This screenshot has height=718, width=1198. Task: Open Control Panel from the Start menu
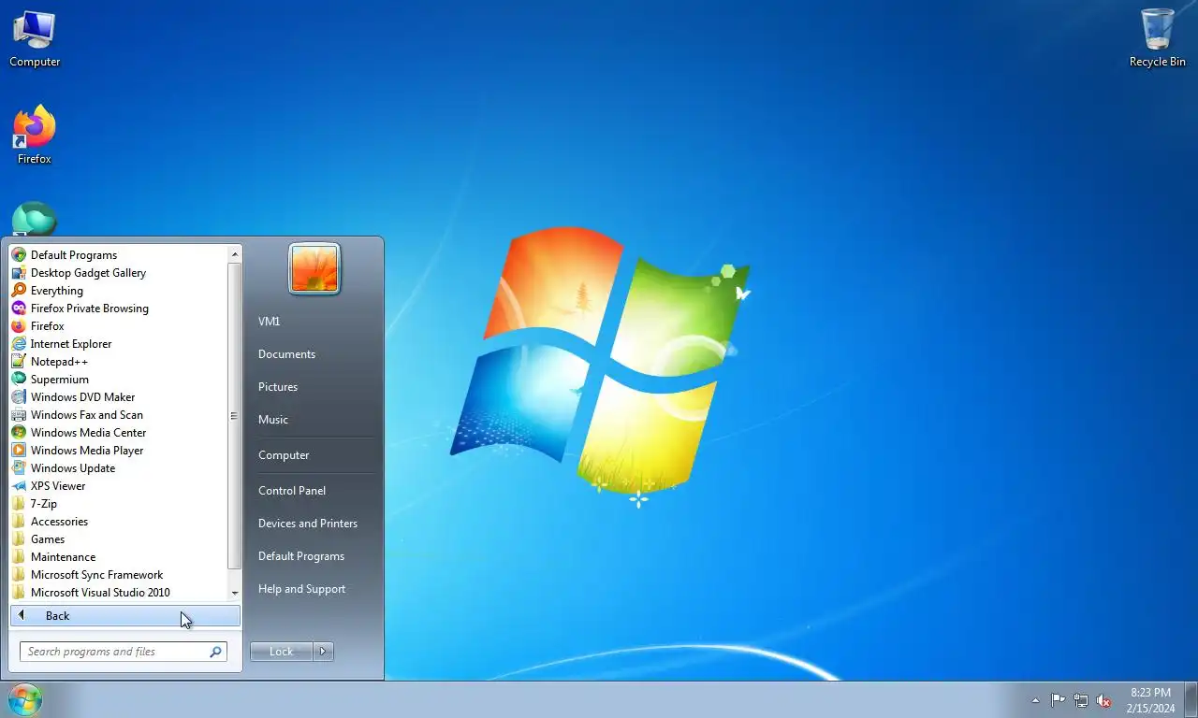click(x=292, y=491)
